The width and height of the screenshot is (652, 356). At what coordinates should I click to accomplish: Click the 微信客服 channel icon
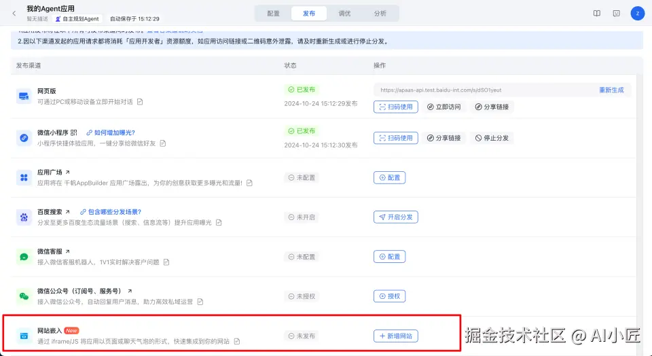(x=24, y=257)
